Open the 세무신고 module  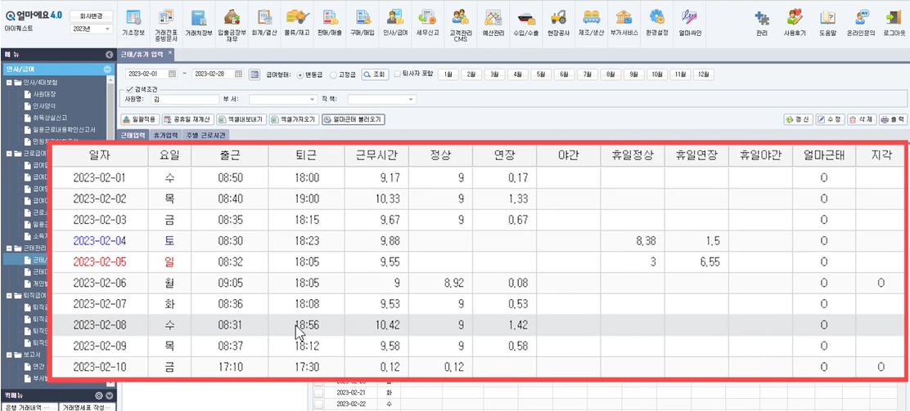click(x=428, y=22)
